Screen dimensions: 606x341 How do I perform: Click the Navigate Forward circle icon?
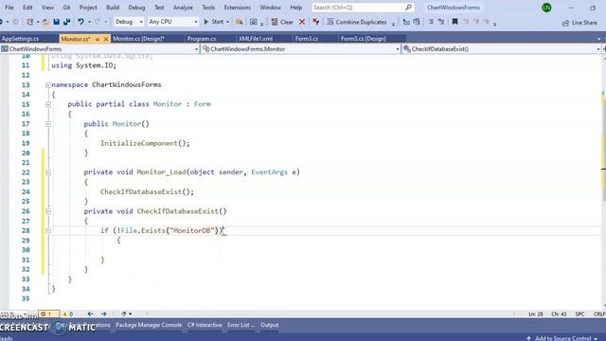[15, 22]
